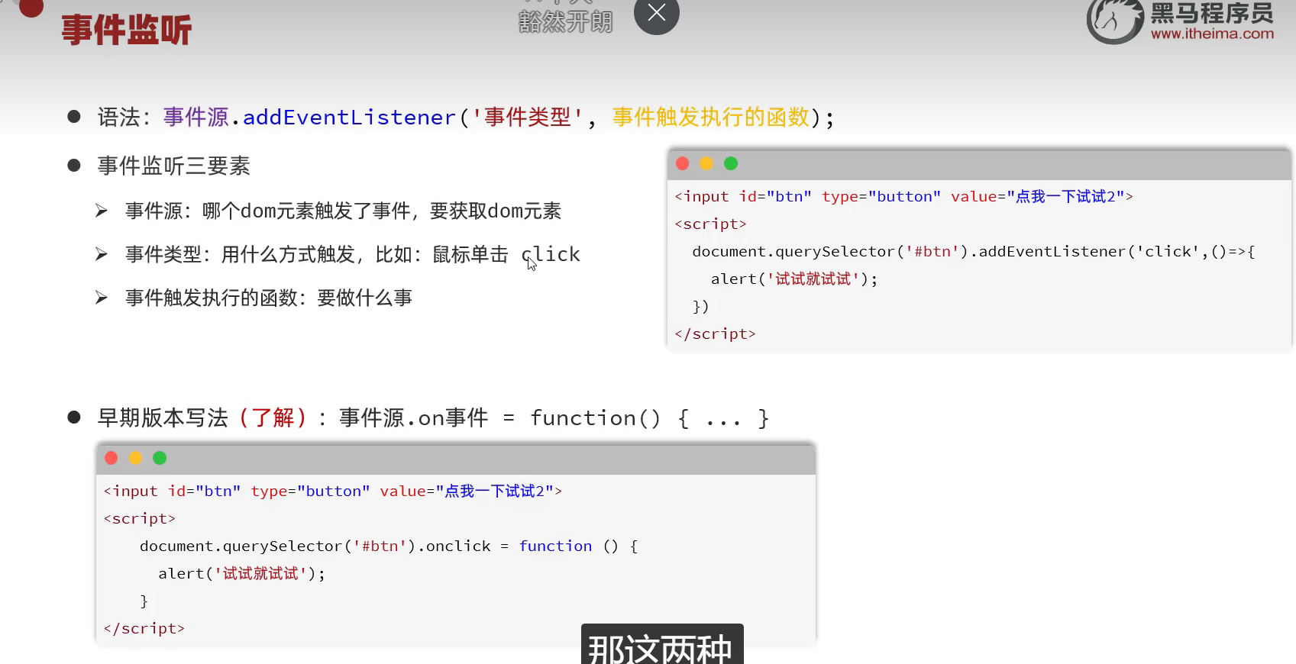
Task: Click the green dot in lower code window
Action: [160, 458]
